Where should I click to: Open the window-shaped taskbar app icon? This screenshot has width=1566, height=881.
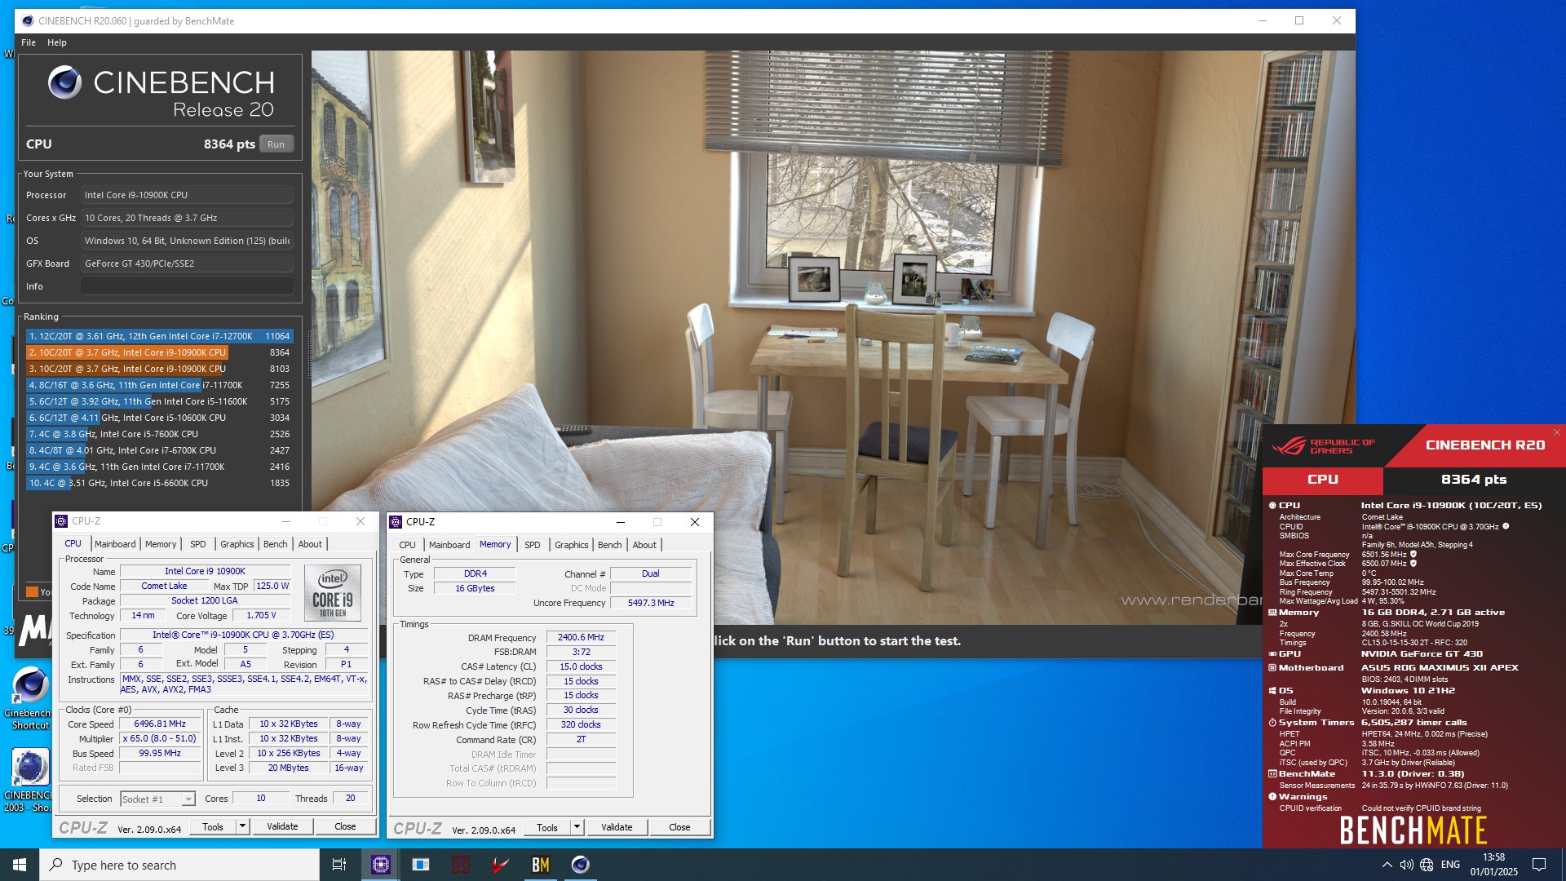click(420, 865)
